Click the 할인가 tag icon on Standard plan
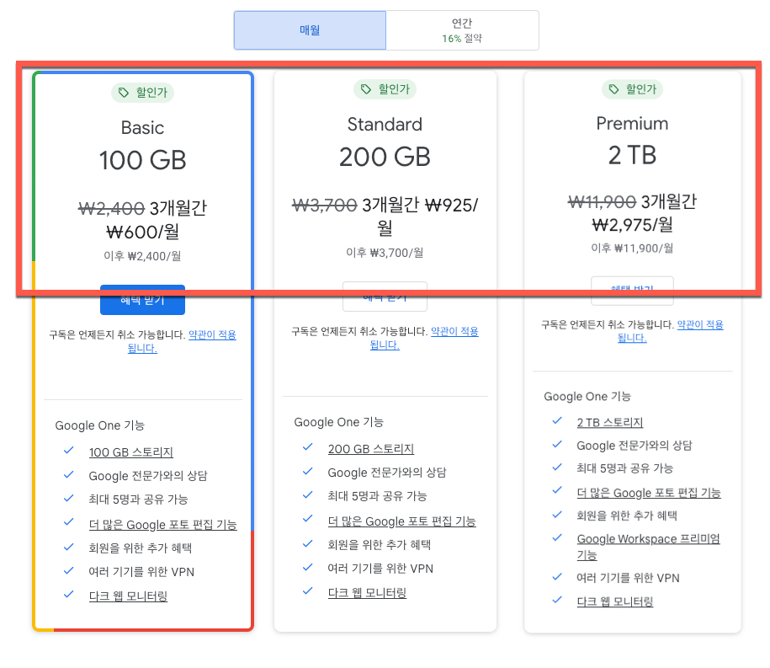770x668 pixels. tap(366, 89)
